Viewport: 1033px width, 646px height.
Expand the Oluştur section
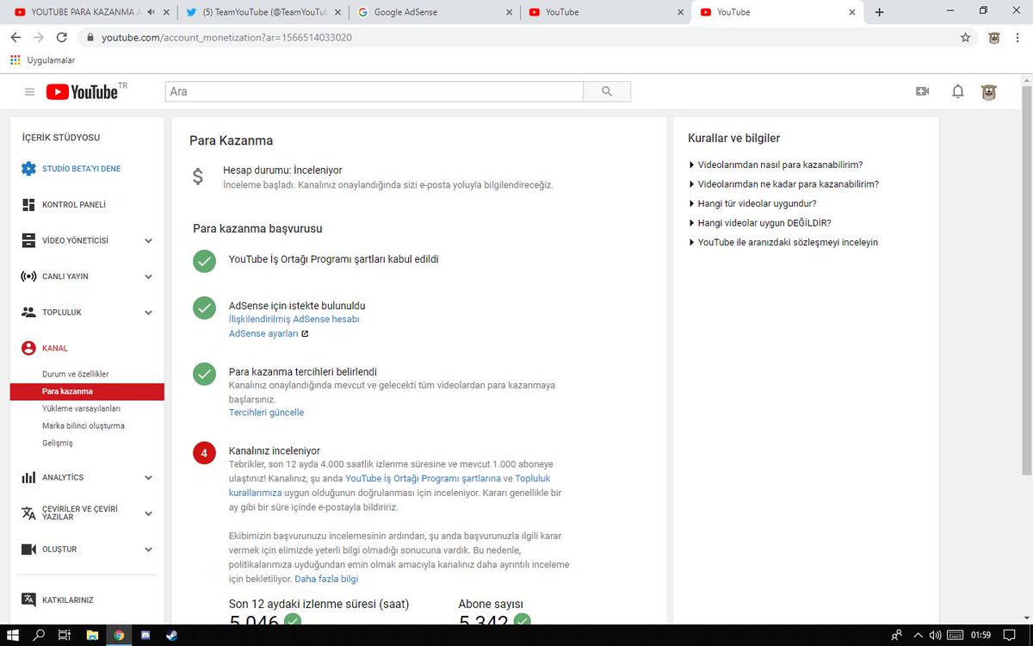pyautogui.click(x=148, y=549)
